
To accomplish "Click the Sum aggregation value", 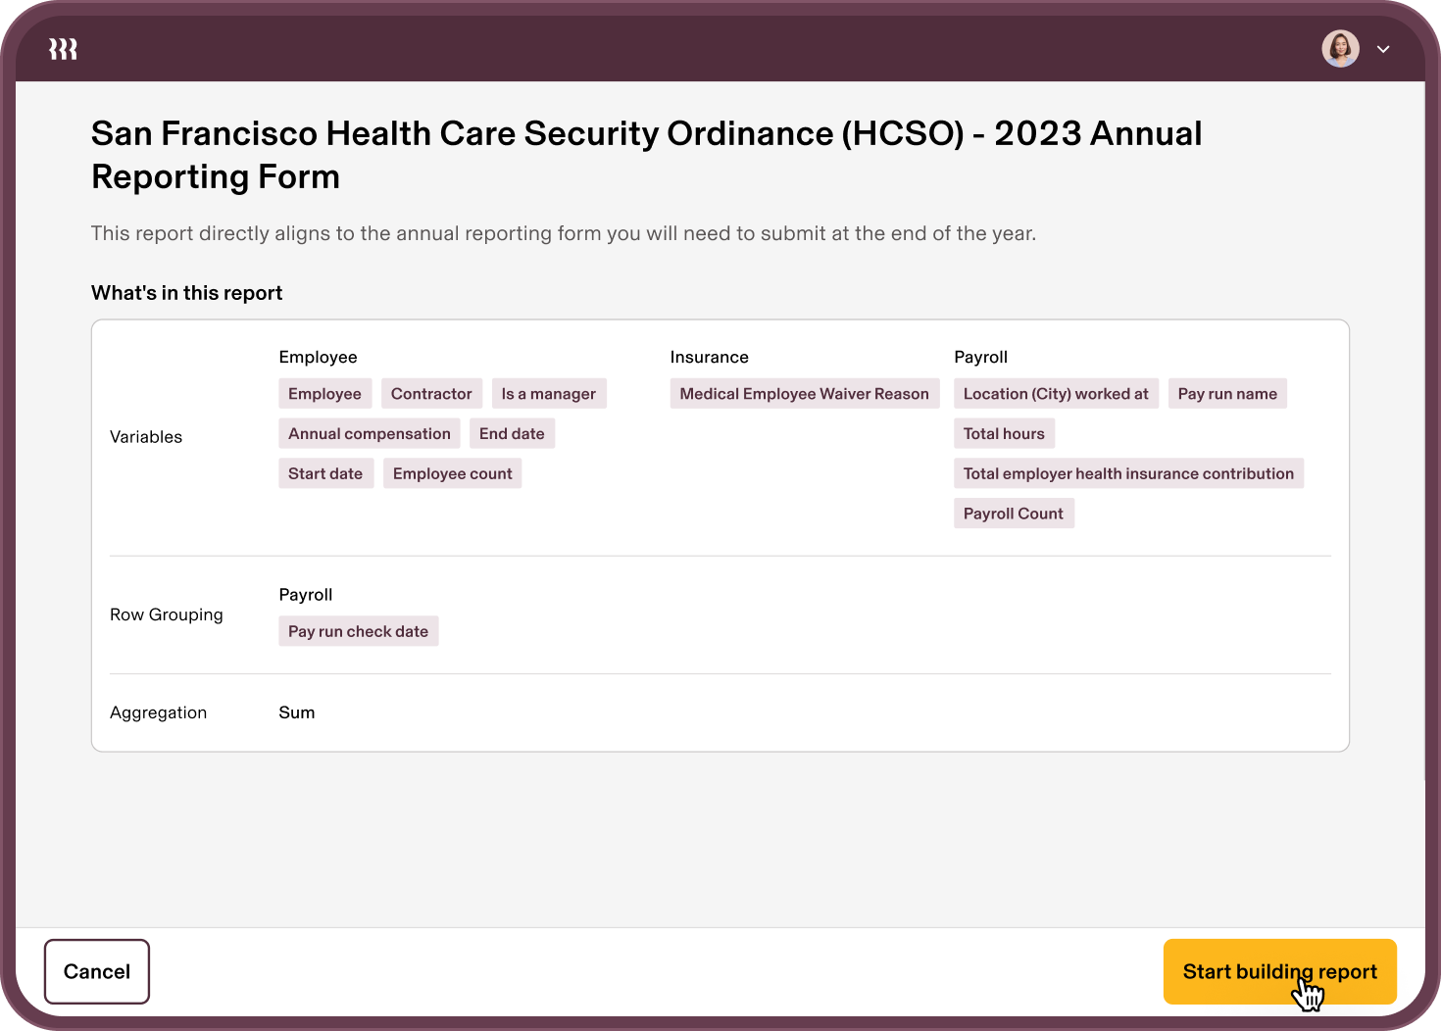I will click(296, 712).
